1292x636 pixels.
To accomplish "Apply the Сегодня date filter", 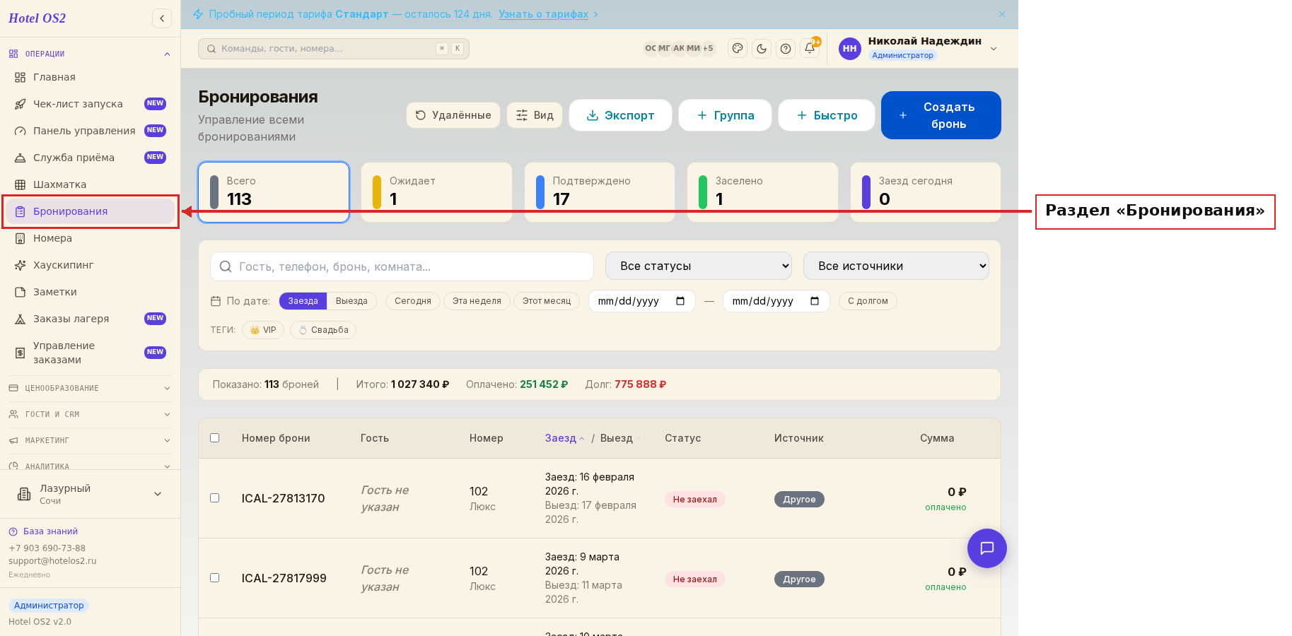I will 413,301.
